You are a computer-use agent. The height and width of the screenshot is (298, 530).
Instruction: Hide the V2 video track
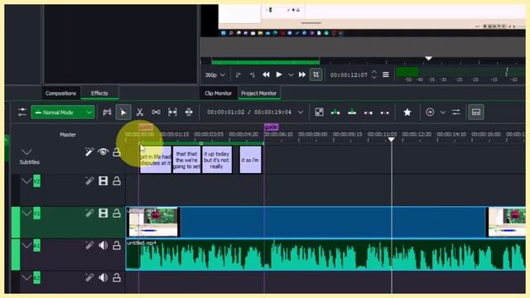(x=103, y=181)
